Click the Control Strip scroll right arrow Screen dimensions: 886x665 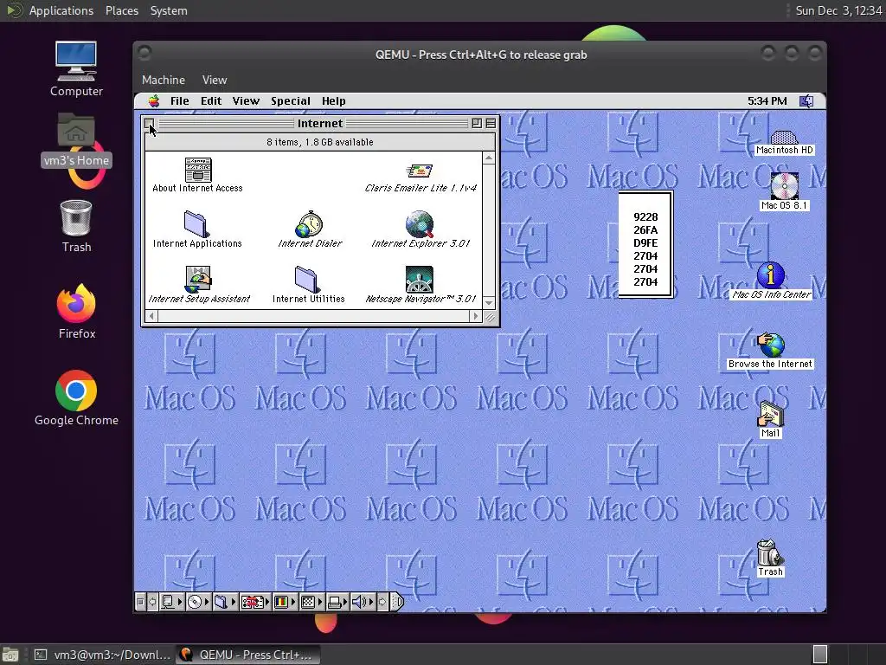click(382, 602)
